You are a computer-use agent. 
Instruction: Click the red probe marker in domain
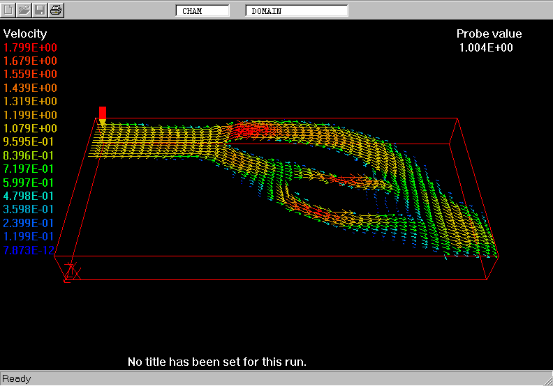coord(103,115)
